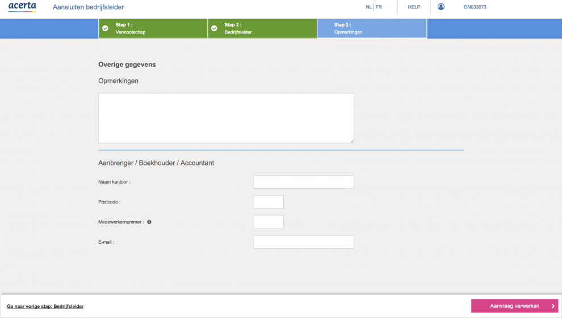Click the Stap 2 green checkmark icon
Image resolution: width=562 pixels, height=318 pixels.
coord(214,28)
